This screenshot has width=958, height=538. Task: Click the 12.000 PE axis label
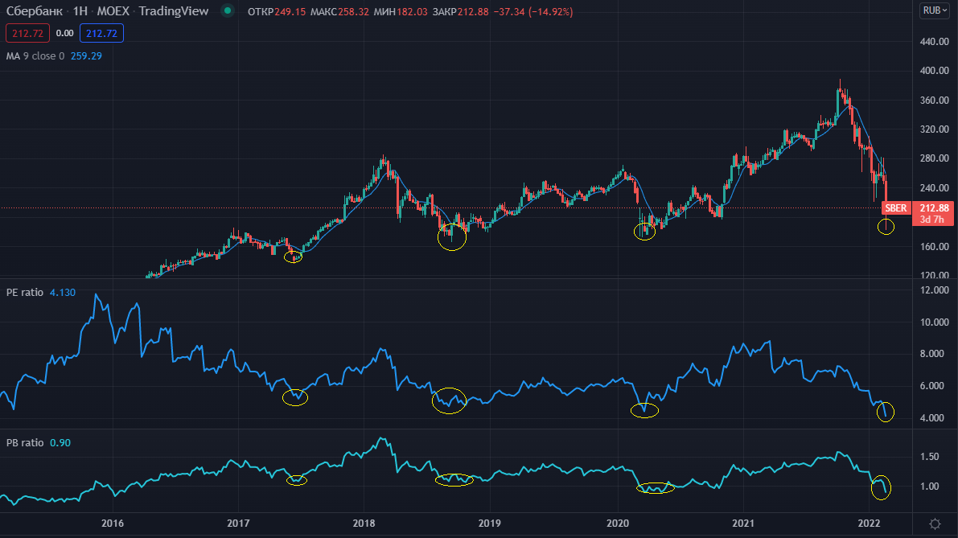coord(934,290)
